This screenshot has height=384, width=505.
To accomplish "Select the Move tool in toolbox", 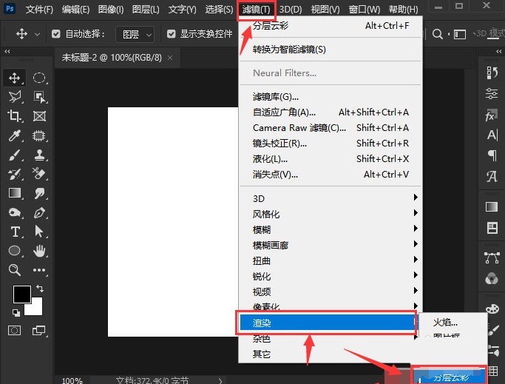I will click(15, 78).
